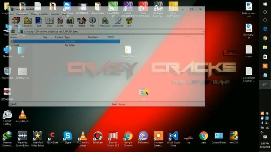Screen dimensions: 271x152
Task: Open the File menu in WinRAR
Action: coord(11,14)
